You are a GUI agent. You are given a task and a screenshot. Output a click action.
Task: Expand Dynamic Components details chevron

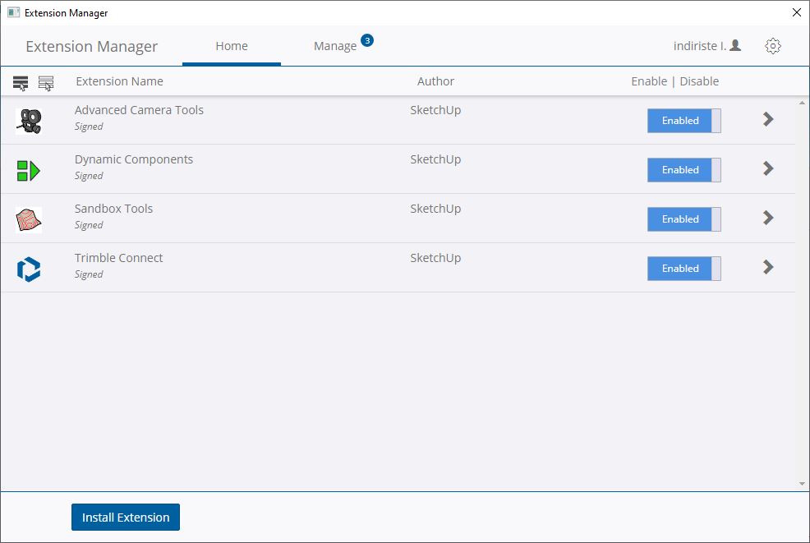click(x=768, y=168)
